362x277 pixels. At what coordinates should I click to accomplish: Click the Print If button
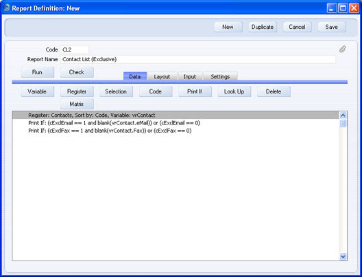click(x=195, y=91)
